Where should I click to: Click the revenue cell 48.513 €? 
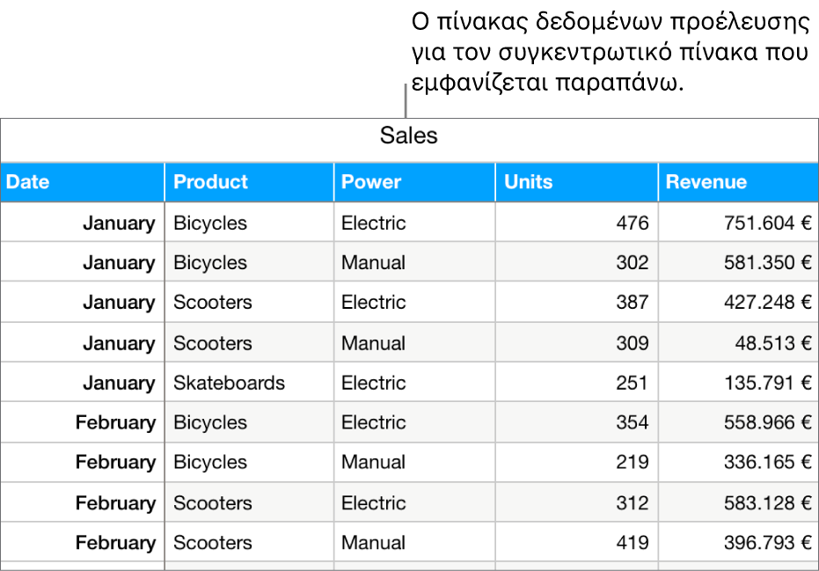(772, 343)
